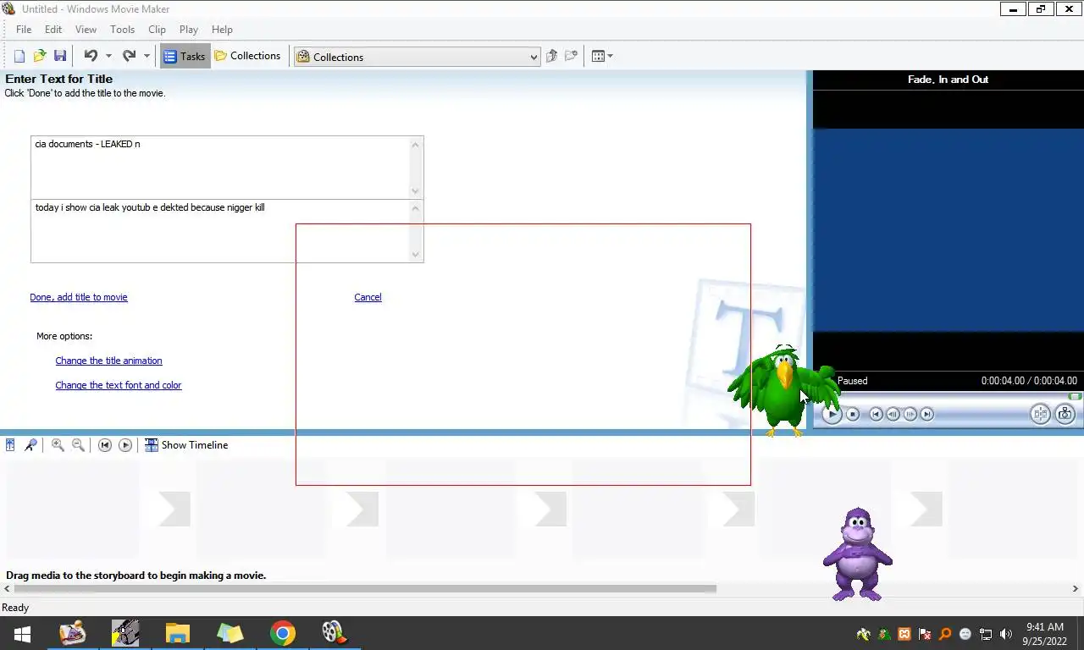
Task: Toggle the Collections pane button
Action: (x=247, y=56)
